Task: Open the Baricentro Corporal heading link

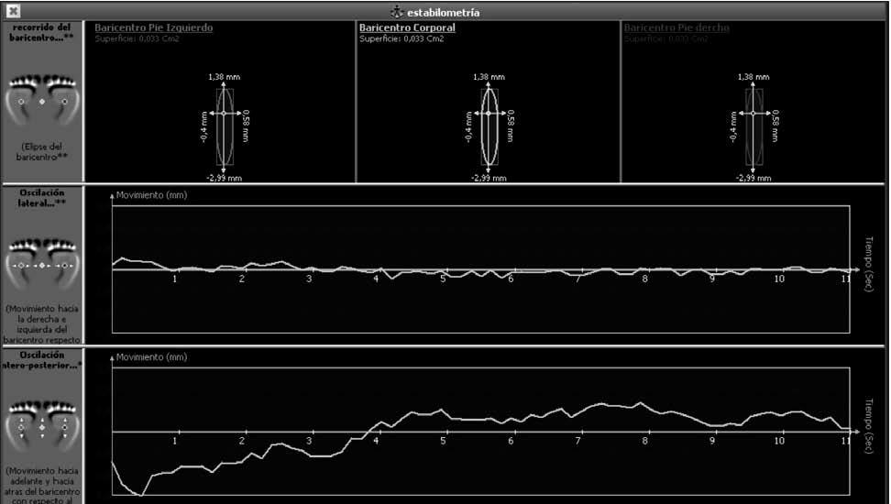Action: click(x=407, y=28)
